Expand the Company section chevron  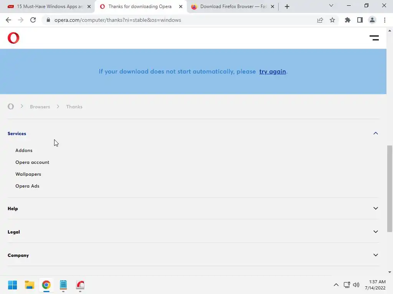[375, 255]
